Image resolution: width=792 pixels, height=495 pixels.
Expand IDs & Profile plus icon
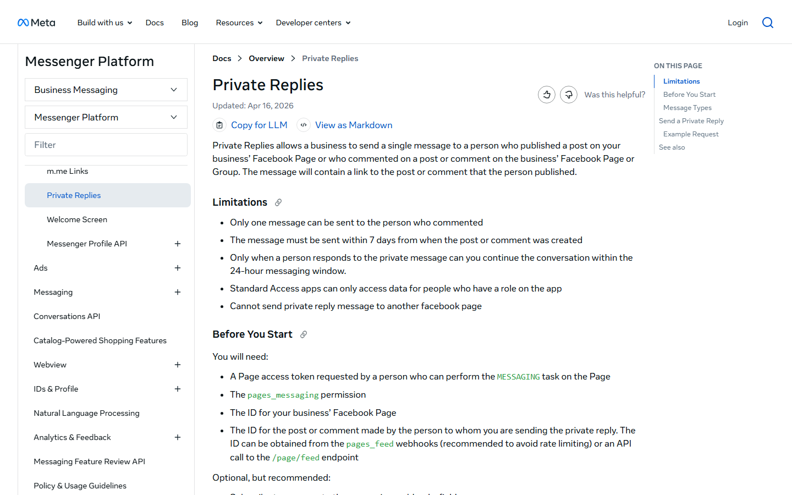[178, 389]
